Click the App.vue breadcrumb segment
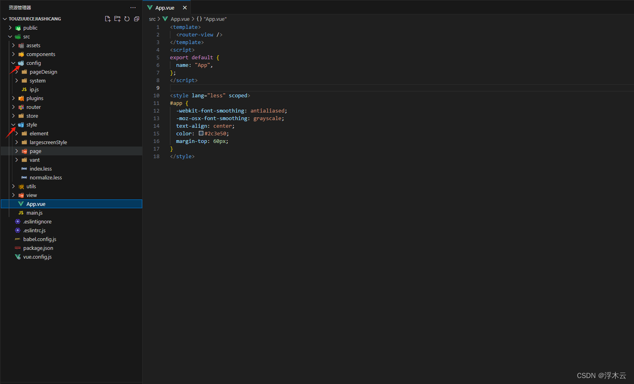This screenshot has width=634, height=384. pos(180,19)
